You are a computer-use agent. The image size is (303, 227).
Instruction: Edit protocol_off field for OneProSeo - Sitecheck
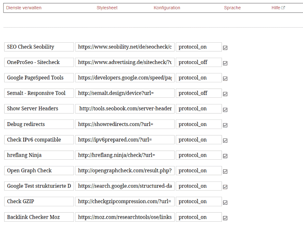click(198, 62)
